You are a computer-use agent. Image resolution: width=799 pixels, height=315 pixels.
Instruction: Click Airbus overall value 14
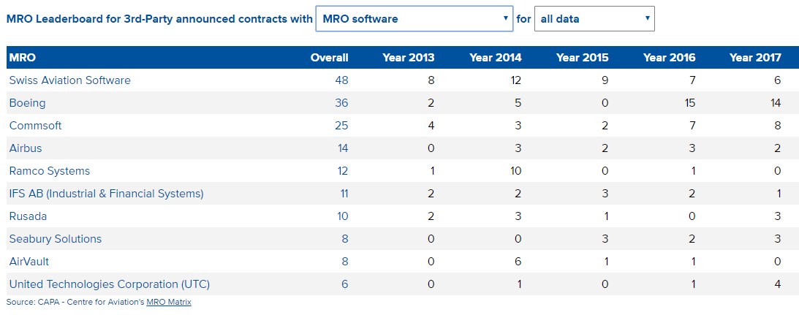(342, 148)
